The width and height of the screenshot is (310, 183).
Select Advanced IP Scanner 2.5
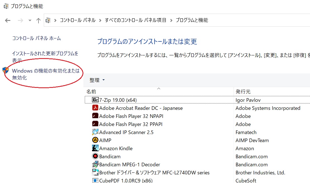[x=126, y=132]
